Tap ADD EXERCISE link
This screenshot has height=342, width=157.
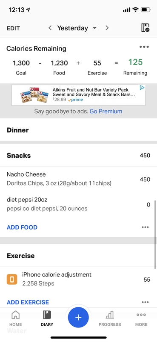28,302
